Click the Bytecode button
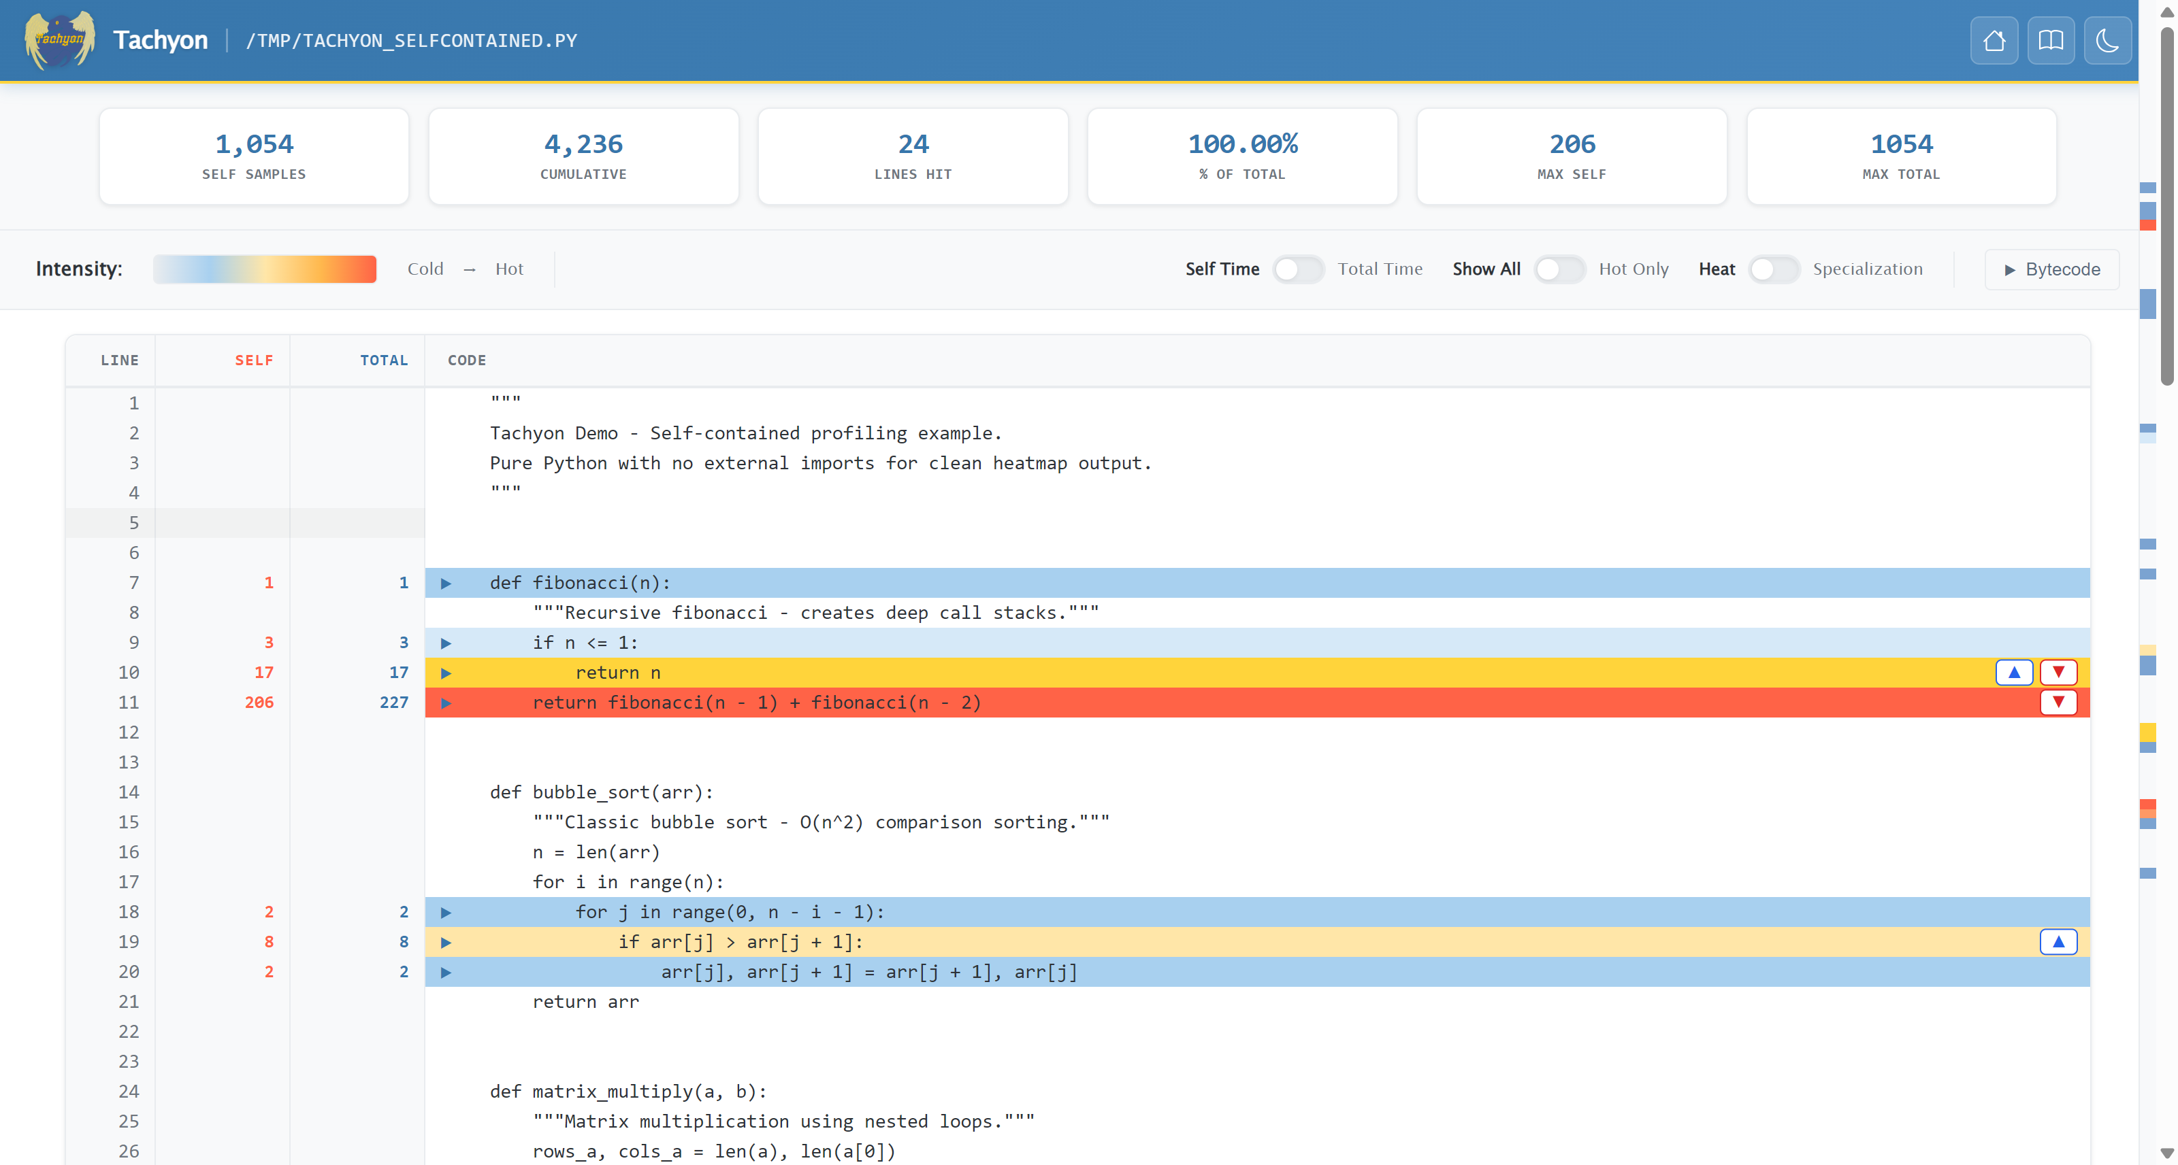 click(x=2051, y=269)
